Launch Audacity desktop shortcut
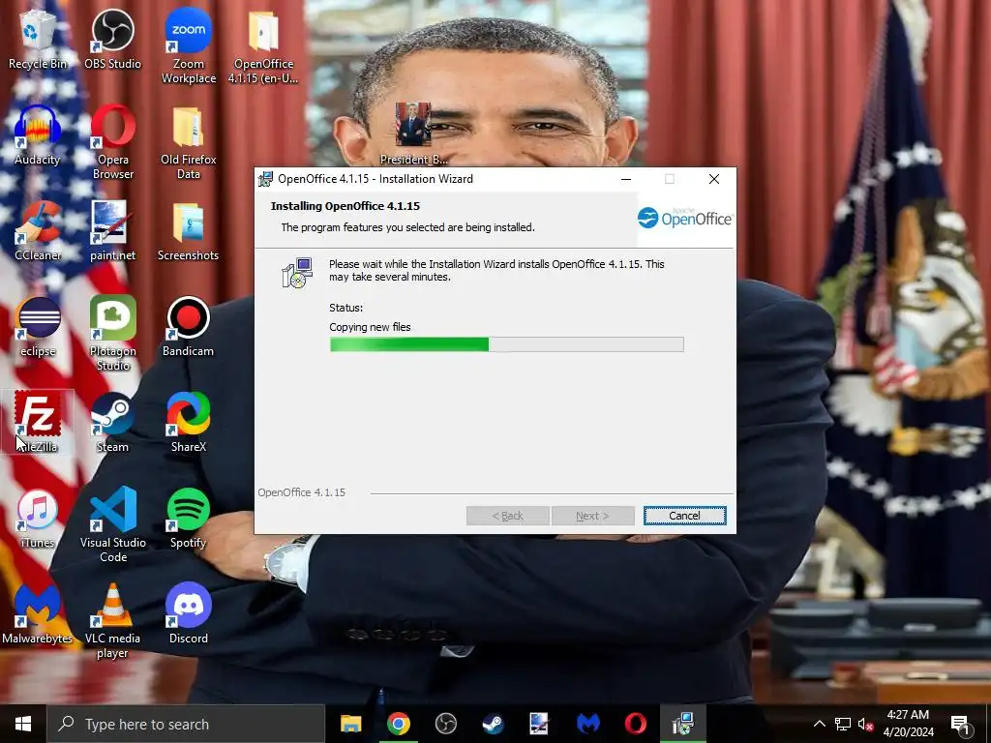 (38, 135)
